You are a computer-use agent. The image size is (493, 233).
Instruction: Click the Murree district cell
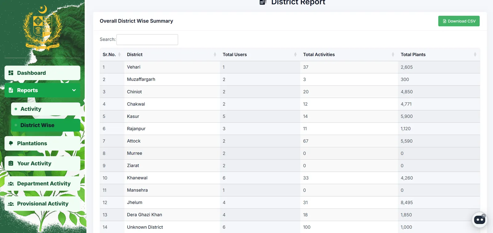pos(172,153)
